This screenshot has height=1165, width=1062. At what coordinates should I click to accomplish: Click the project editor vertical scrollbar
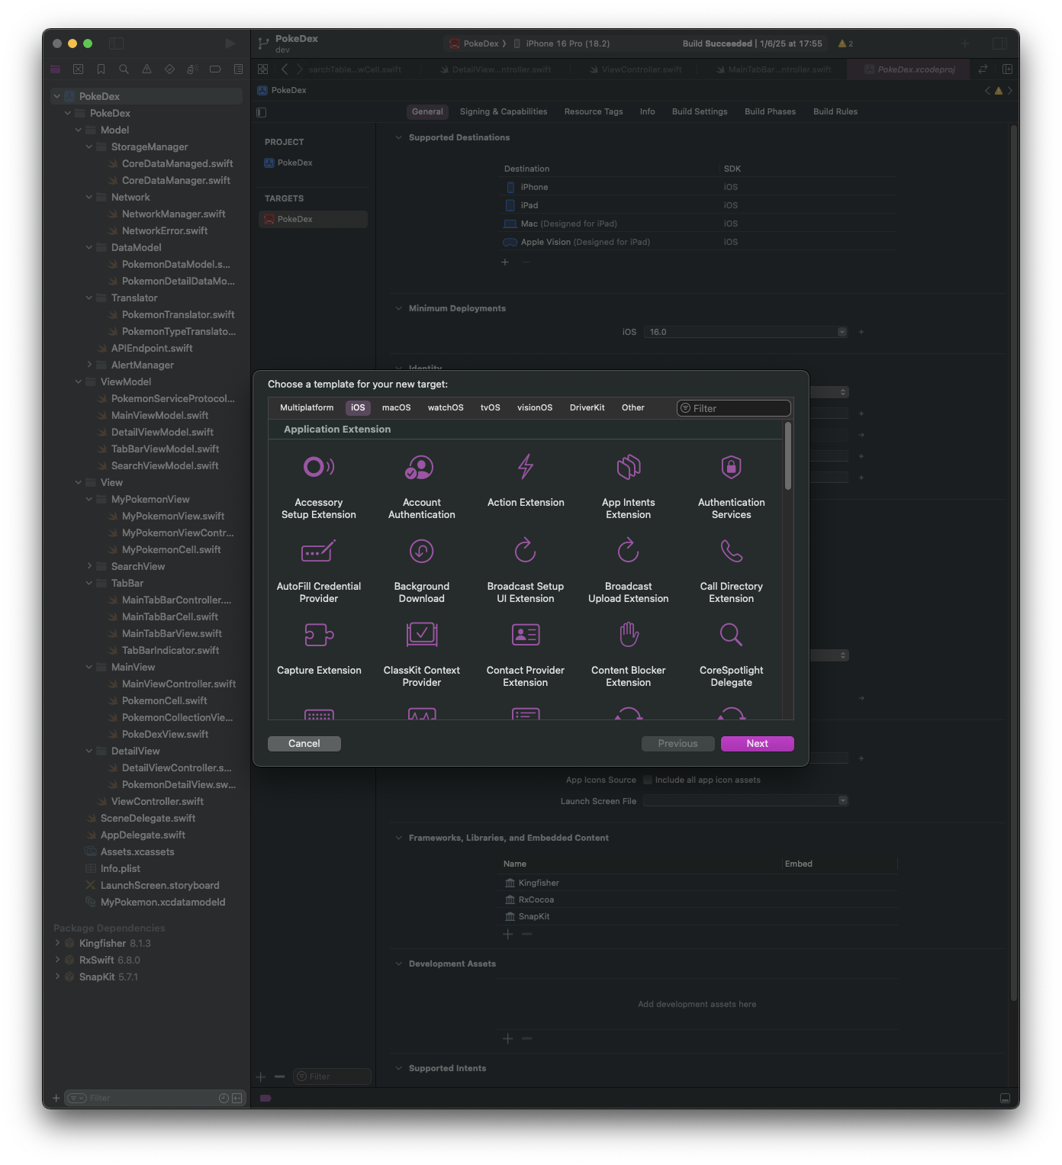point(1014,563)
